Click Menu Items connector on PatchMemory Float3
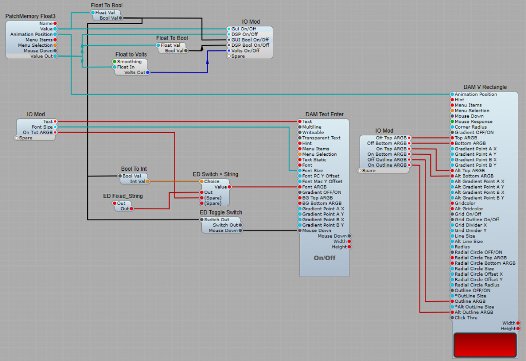Viewport: 526px width, 361px height. [55, 40]
